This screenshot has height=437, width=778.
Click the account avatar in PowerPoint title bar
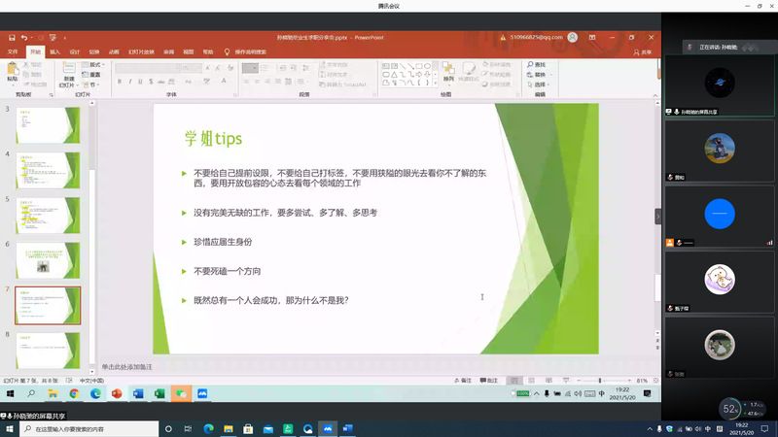pos(572,37)
